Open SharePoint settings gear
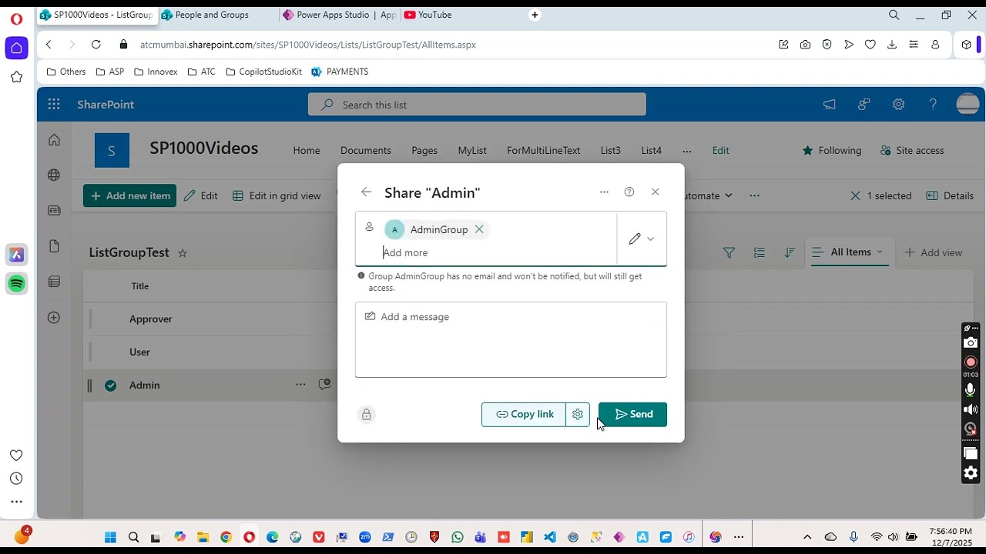The width and height of the screenshot is (986, 554). click(898, 105)
